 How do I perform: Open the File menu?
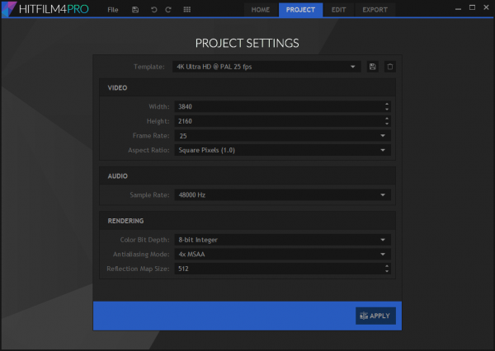coord(112,10)
